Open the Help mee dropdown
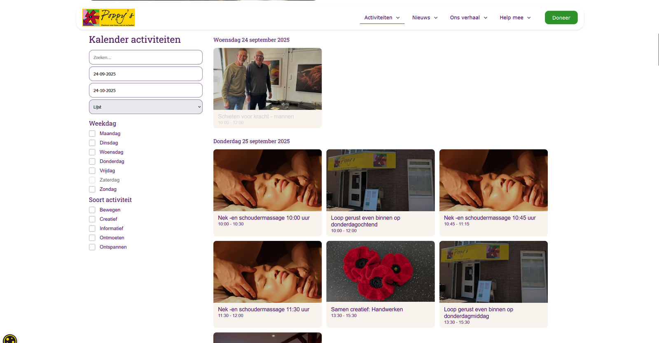Image resolution: width=659 pixels, height=343 pixels. point(515,18)
